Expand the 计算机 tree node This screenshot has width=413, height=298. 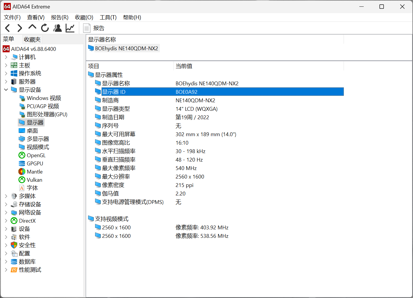coord(6,57)
